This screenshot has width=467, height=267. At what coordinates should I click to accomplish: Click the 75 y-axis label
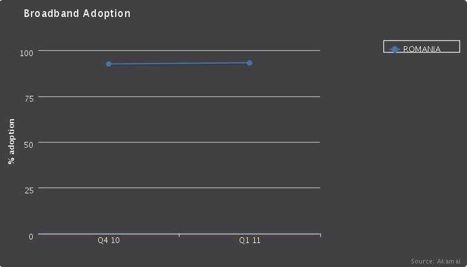[29, 99]
